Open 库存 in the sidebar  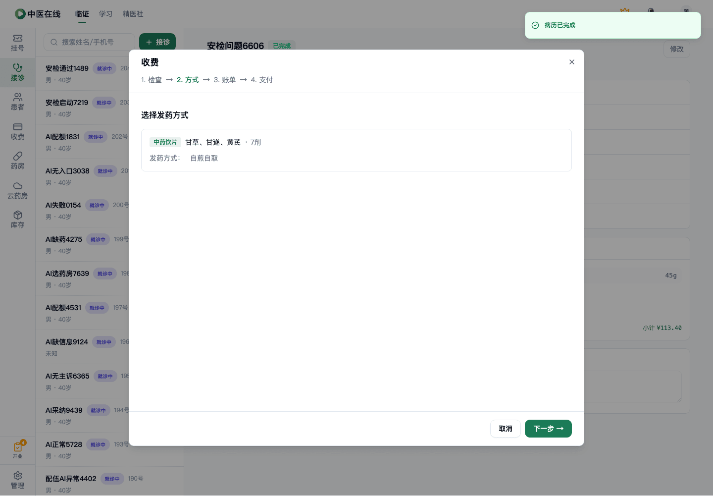coord(18,220)
